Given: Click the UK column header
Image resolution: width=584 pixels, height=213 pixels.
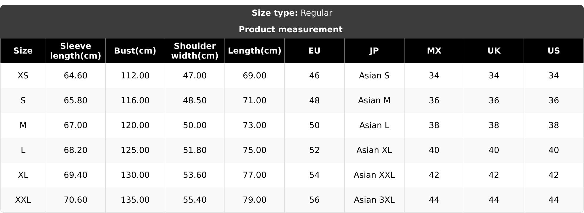Looking at the screenshot, I should pyautogui.click(x=494, y=51).
